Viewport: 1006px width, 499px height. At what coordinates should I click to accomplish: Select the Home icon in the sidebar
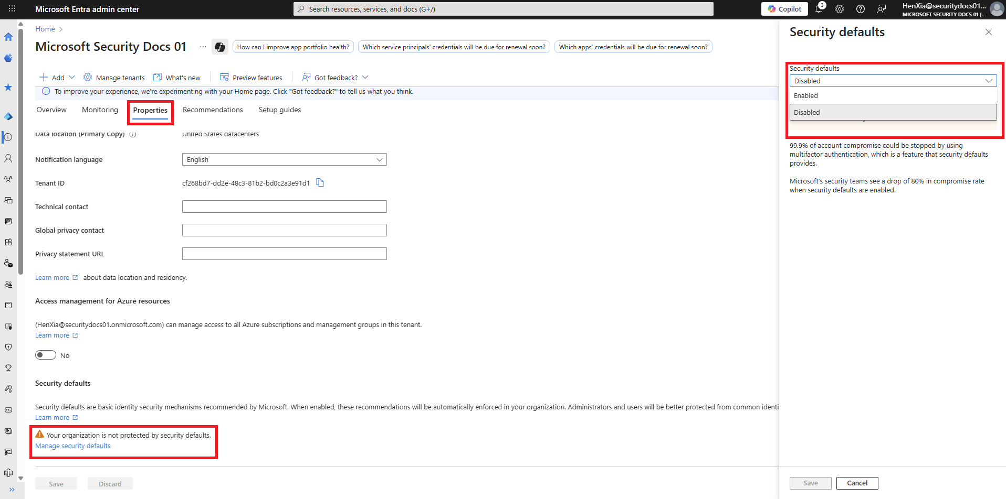pyautogui.click(x=8, y=37)
